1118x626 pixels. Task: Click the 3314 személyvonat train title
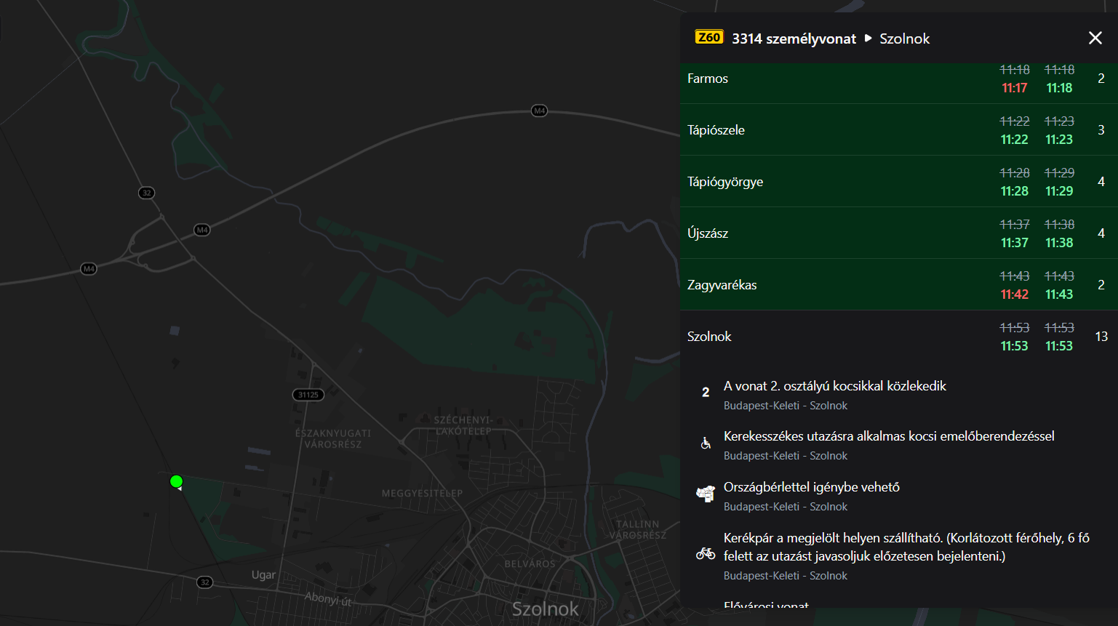pyautogui.click(x=794, y=39)
